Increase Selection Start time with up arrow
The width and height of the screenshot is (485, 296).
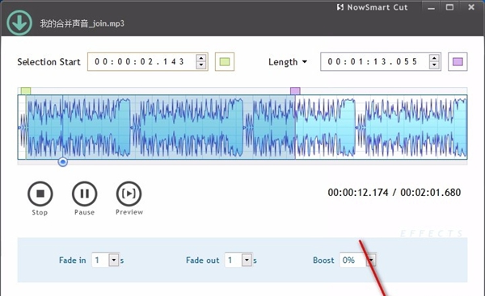[201, 58]
